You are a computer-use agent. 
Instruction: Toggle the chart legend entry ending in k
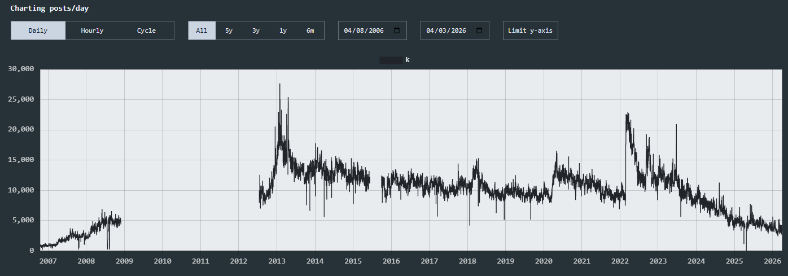click(x=394, y=59)
